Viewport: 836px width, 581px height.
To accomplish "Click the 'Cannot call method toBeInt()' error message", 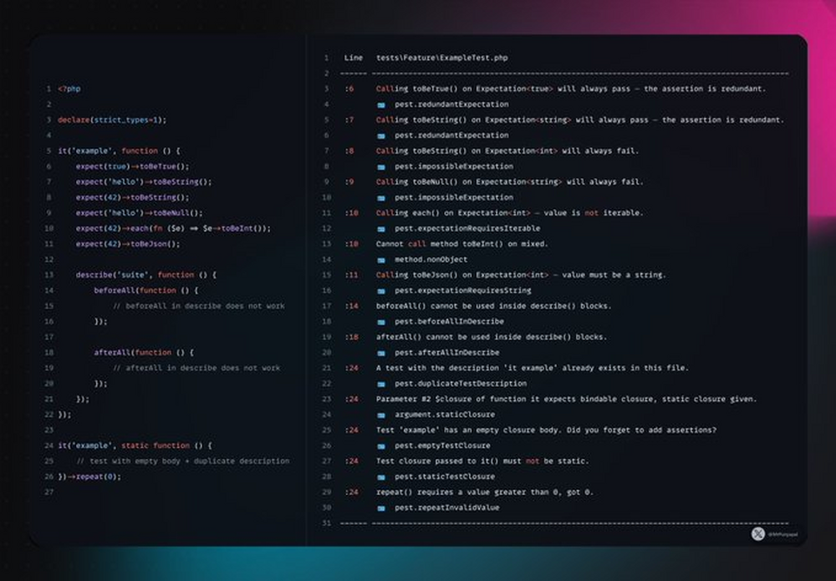I will coord(461,244).
